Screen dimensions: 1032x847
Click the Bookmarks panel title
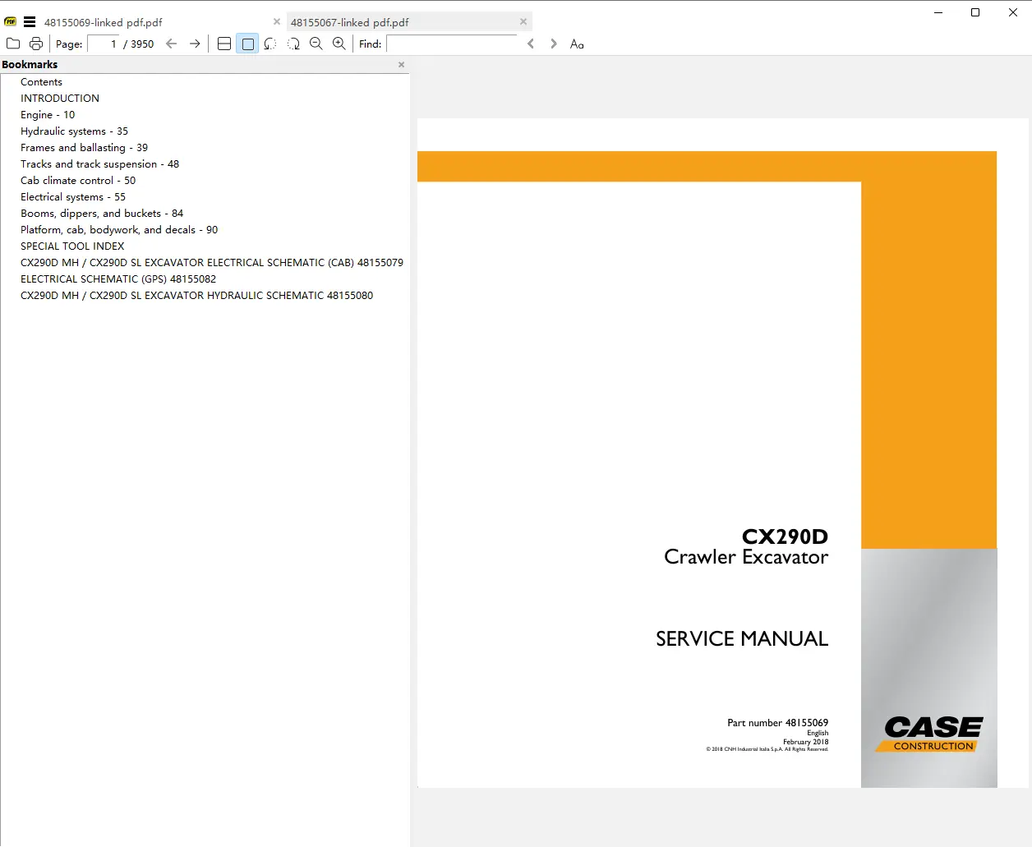[30, 64]
